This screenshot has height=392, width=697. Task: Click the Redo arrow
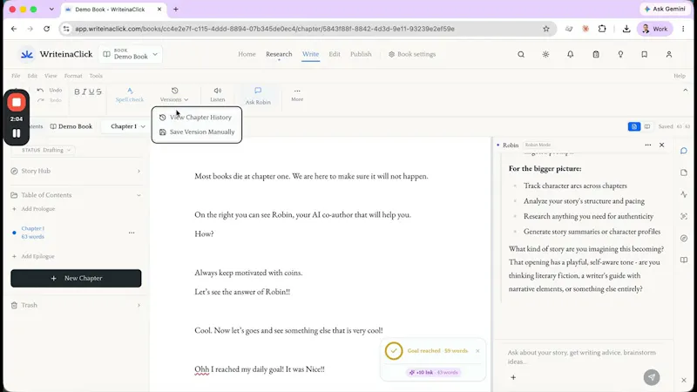40,100
